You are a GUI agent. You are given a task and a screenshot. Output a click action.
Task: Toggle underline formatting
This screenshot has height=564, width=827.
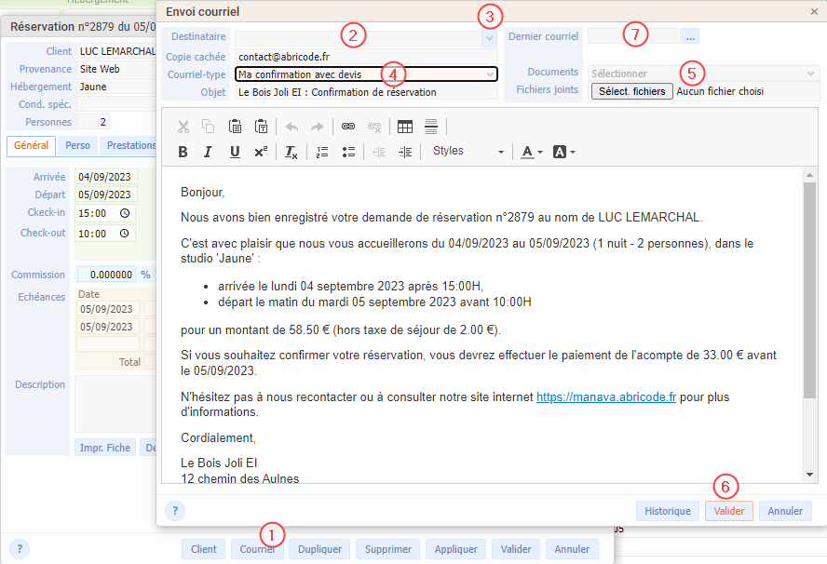point(235,152)
